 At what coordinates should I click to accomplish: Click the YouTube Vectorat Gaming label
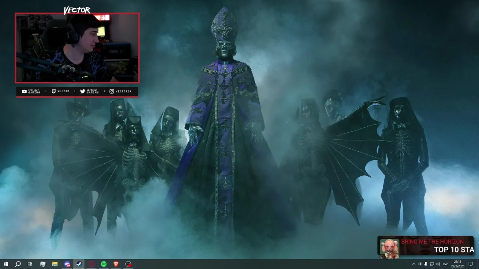pos(31,92)
